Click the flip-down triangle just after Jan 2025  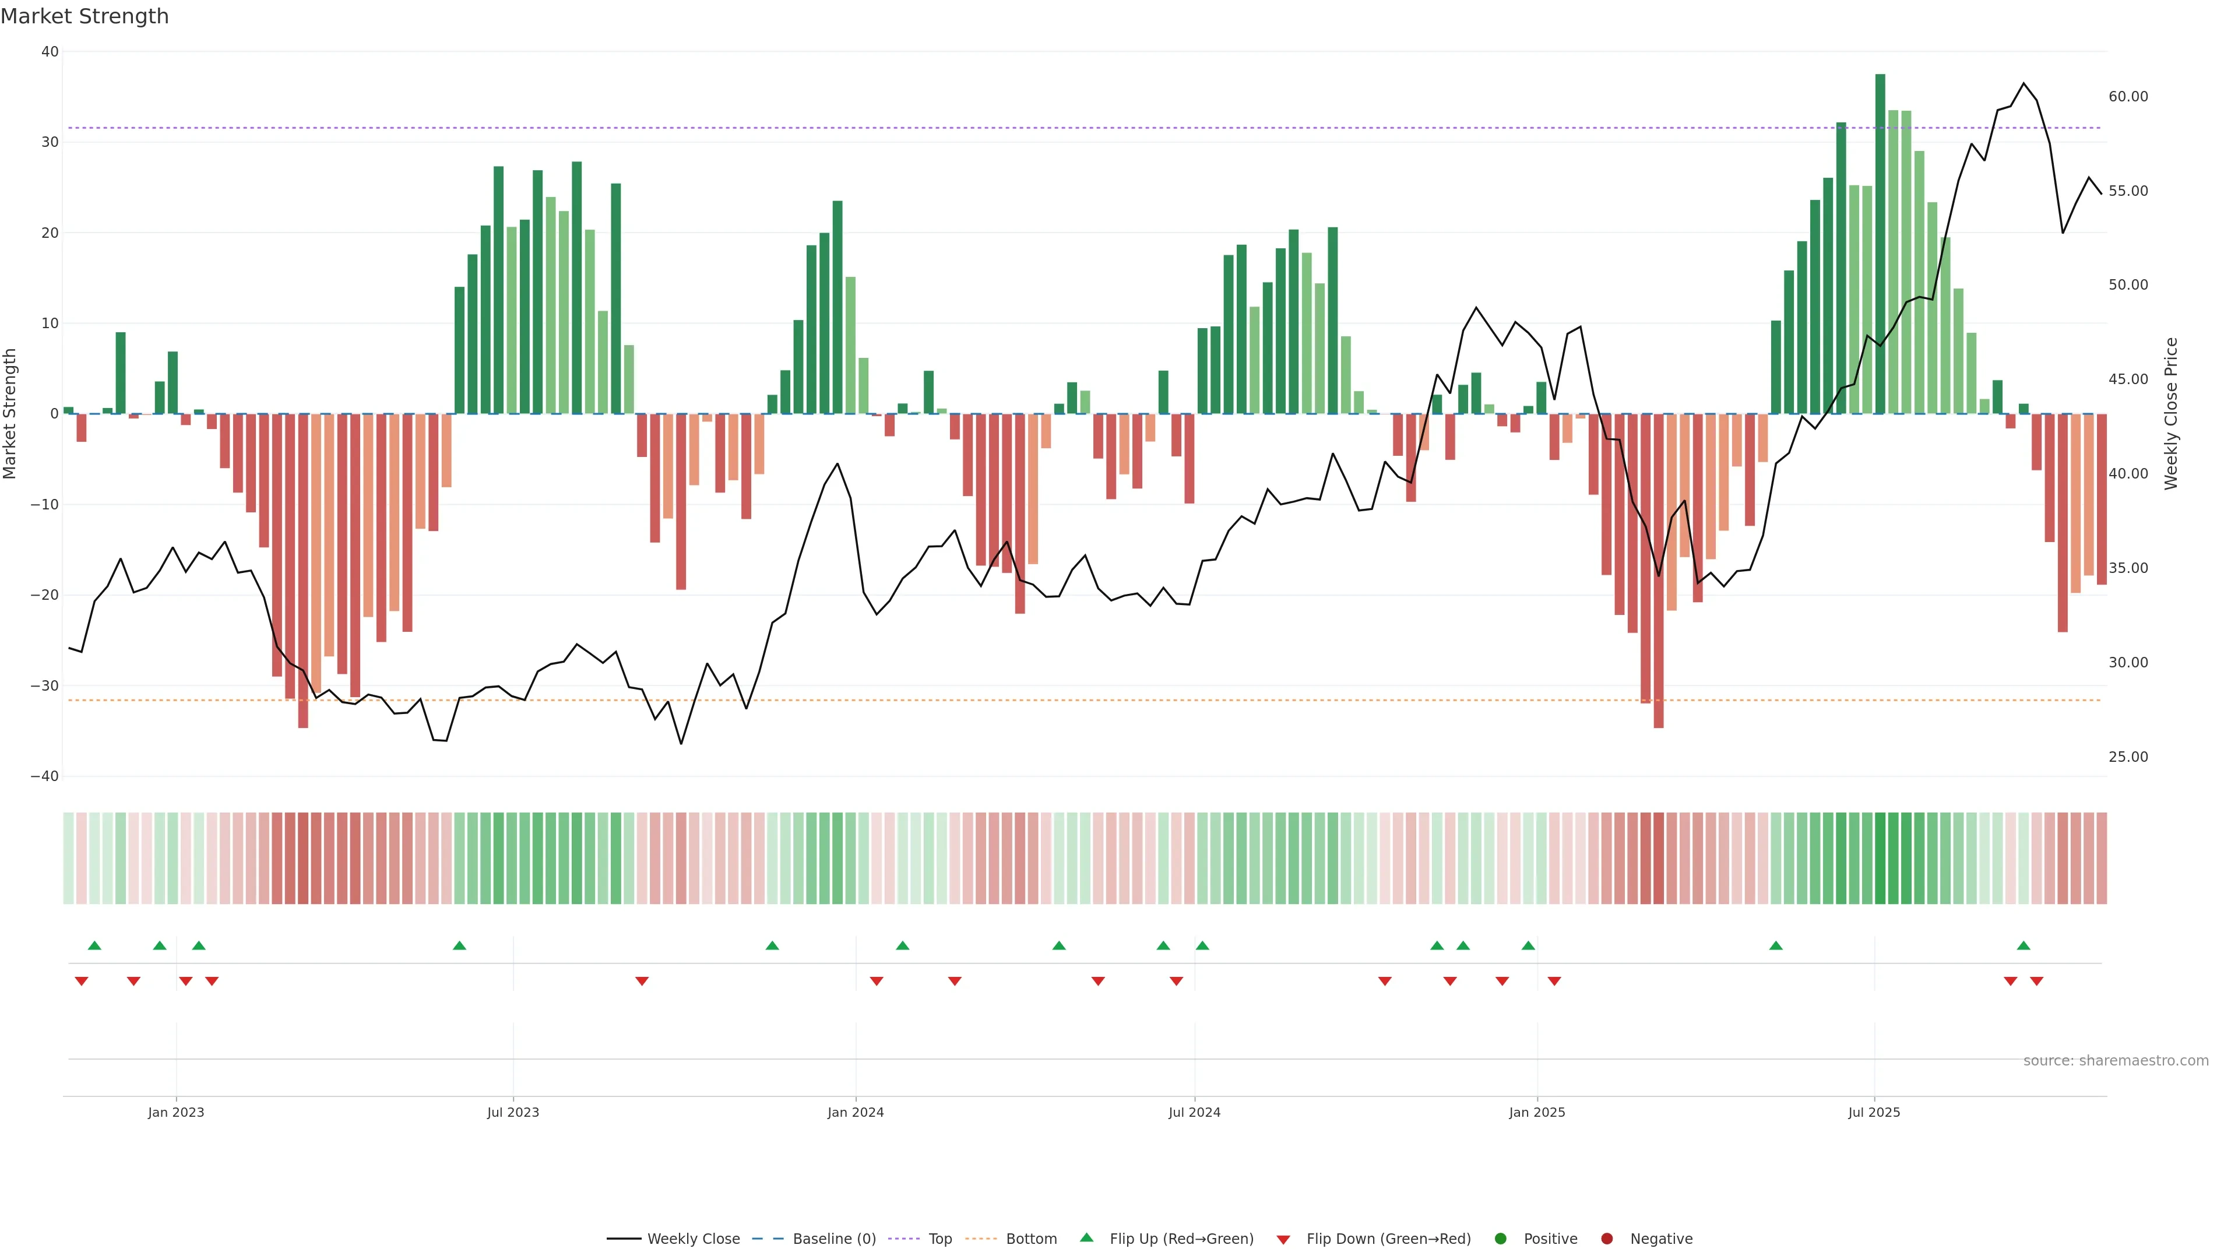(1554, 981)
